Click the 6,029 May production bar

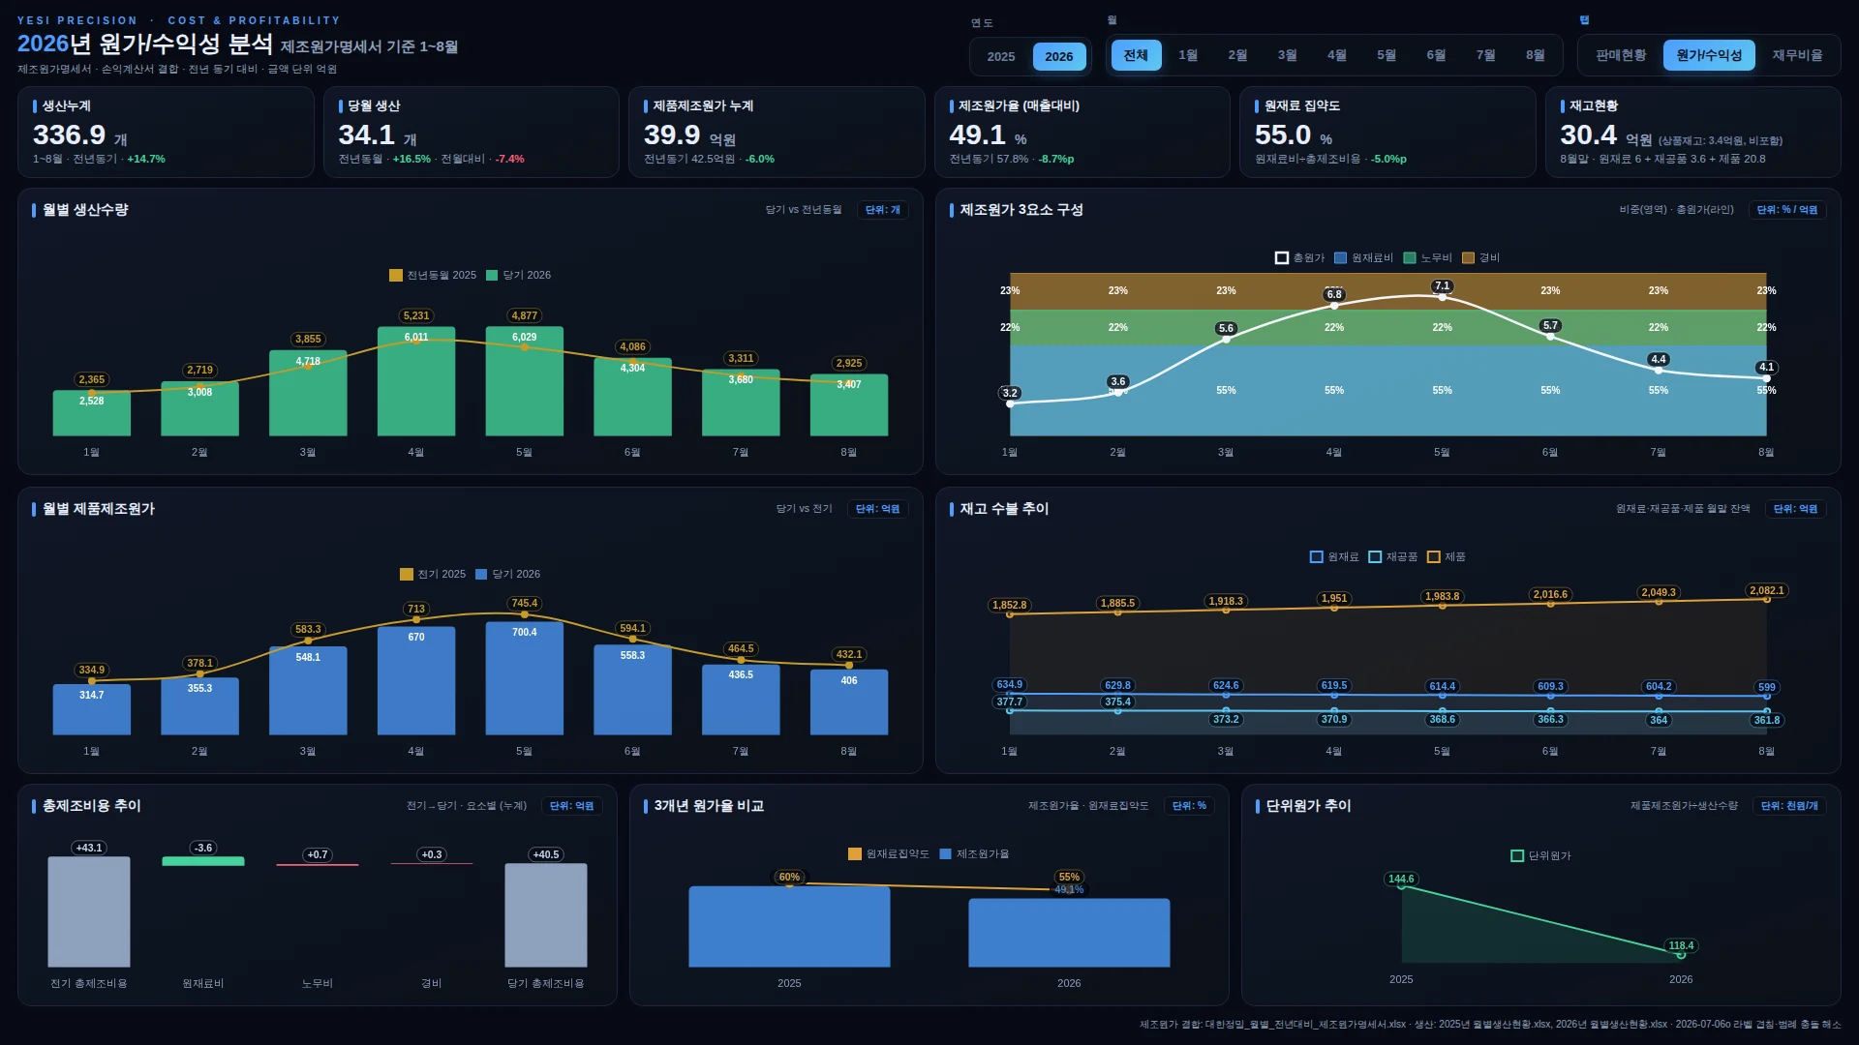click(x=524, y=381)
